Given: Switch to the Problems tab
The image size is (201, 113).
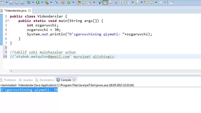Looking at the screenshot, I should pyautogui.click(x=8, y=80).
